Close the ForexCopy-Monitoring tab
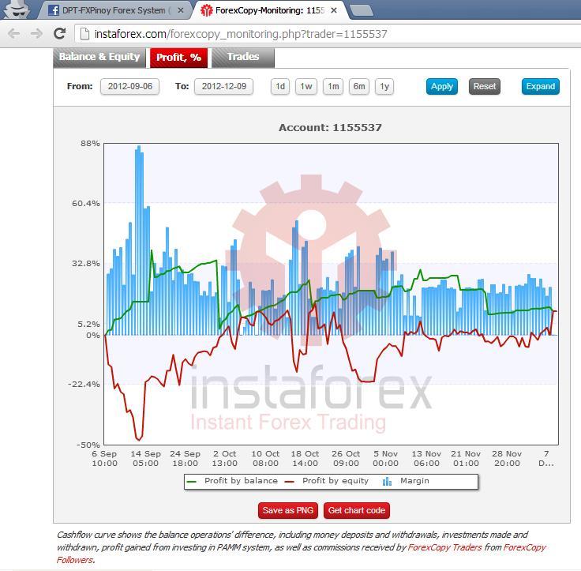This screenshot has height=571, width=581. tap(333, 10)
